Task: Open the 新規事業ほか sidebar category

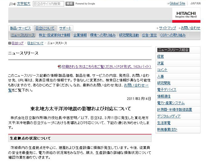Action: tap(167, 130)
